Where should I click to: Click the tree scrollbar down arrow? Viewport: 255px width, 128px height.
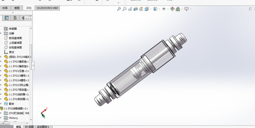(31, 120)
